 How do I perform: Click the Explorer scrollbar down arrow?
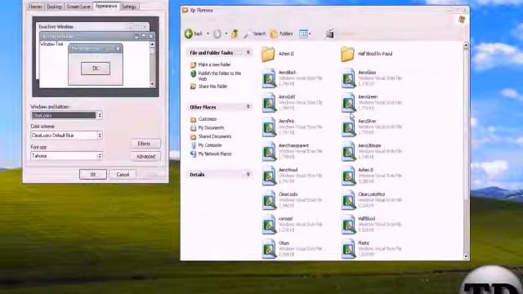[466, 257]
